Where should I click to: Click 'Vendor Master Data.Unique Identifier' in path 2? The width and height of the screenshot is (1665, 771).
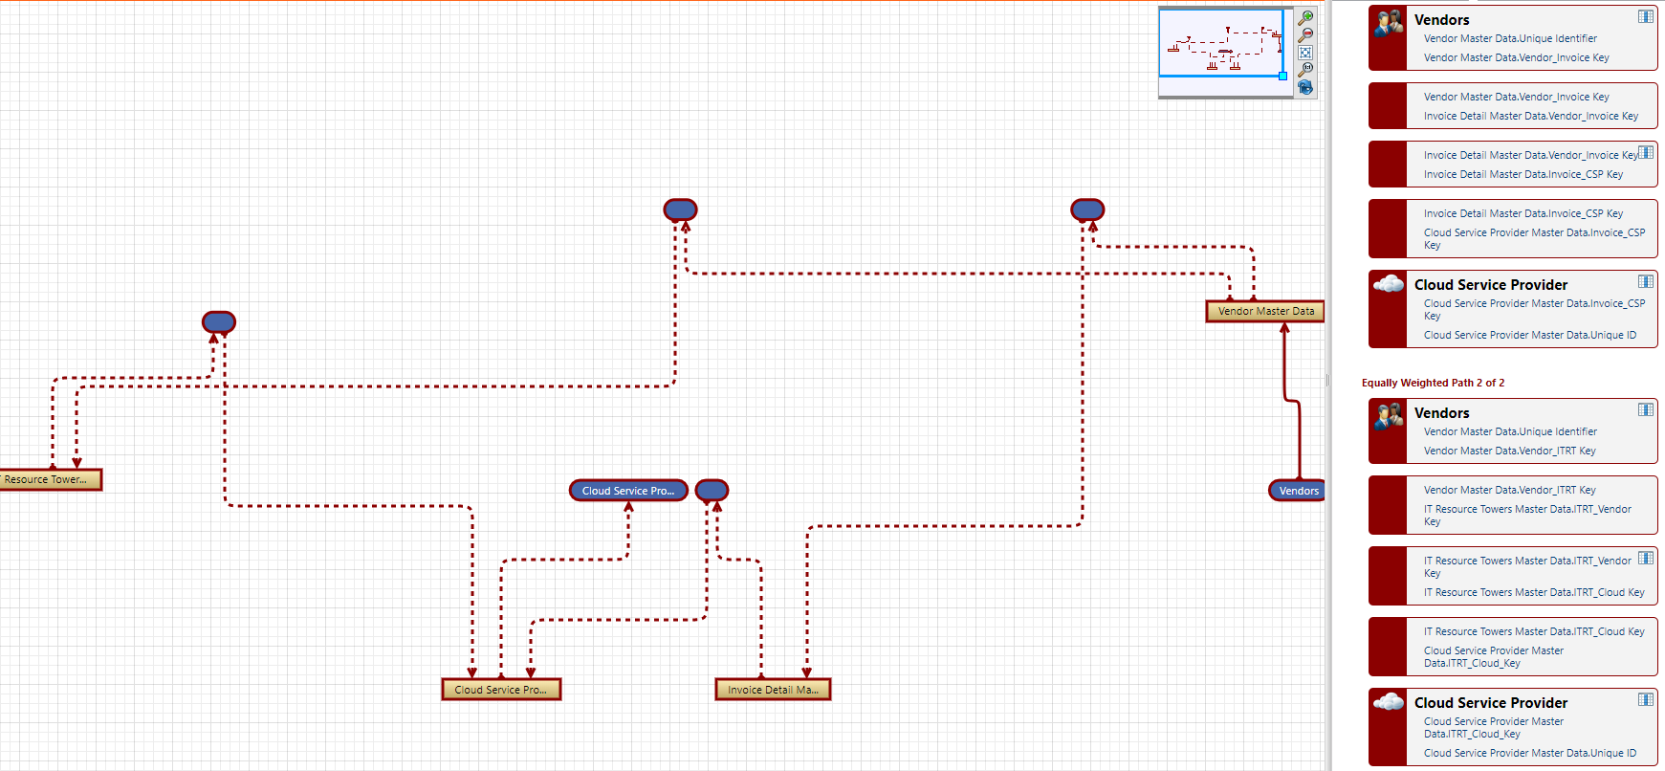1510,432
